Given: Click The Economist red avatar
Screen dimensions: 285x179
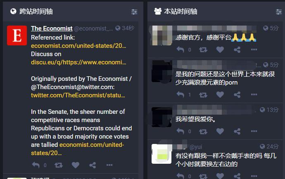Looking at the screenshot, I should click(x=17, y=35).
